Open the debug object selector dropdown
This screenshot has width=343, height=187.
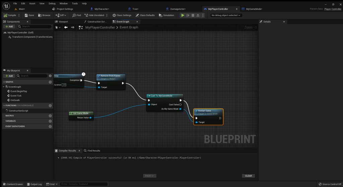point(226,15)
